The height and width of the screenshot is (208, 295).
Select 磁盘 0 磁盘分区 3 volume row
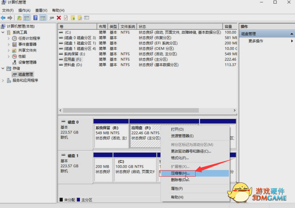pyautogui.click(x=147, y=38)
